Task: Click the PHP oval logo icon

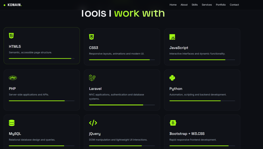Action: pos(13,78)
